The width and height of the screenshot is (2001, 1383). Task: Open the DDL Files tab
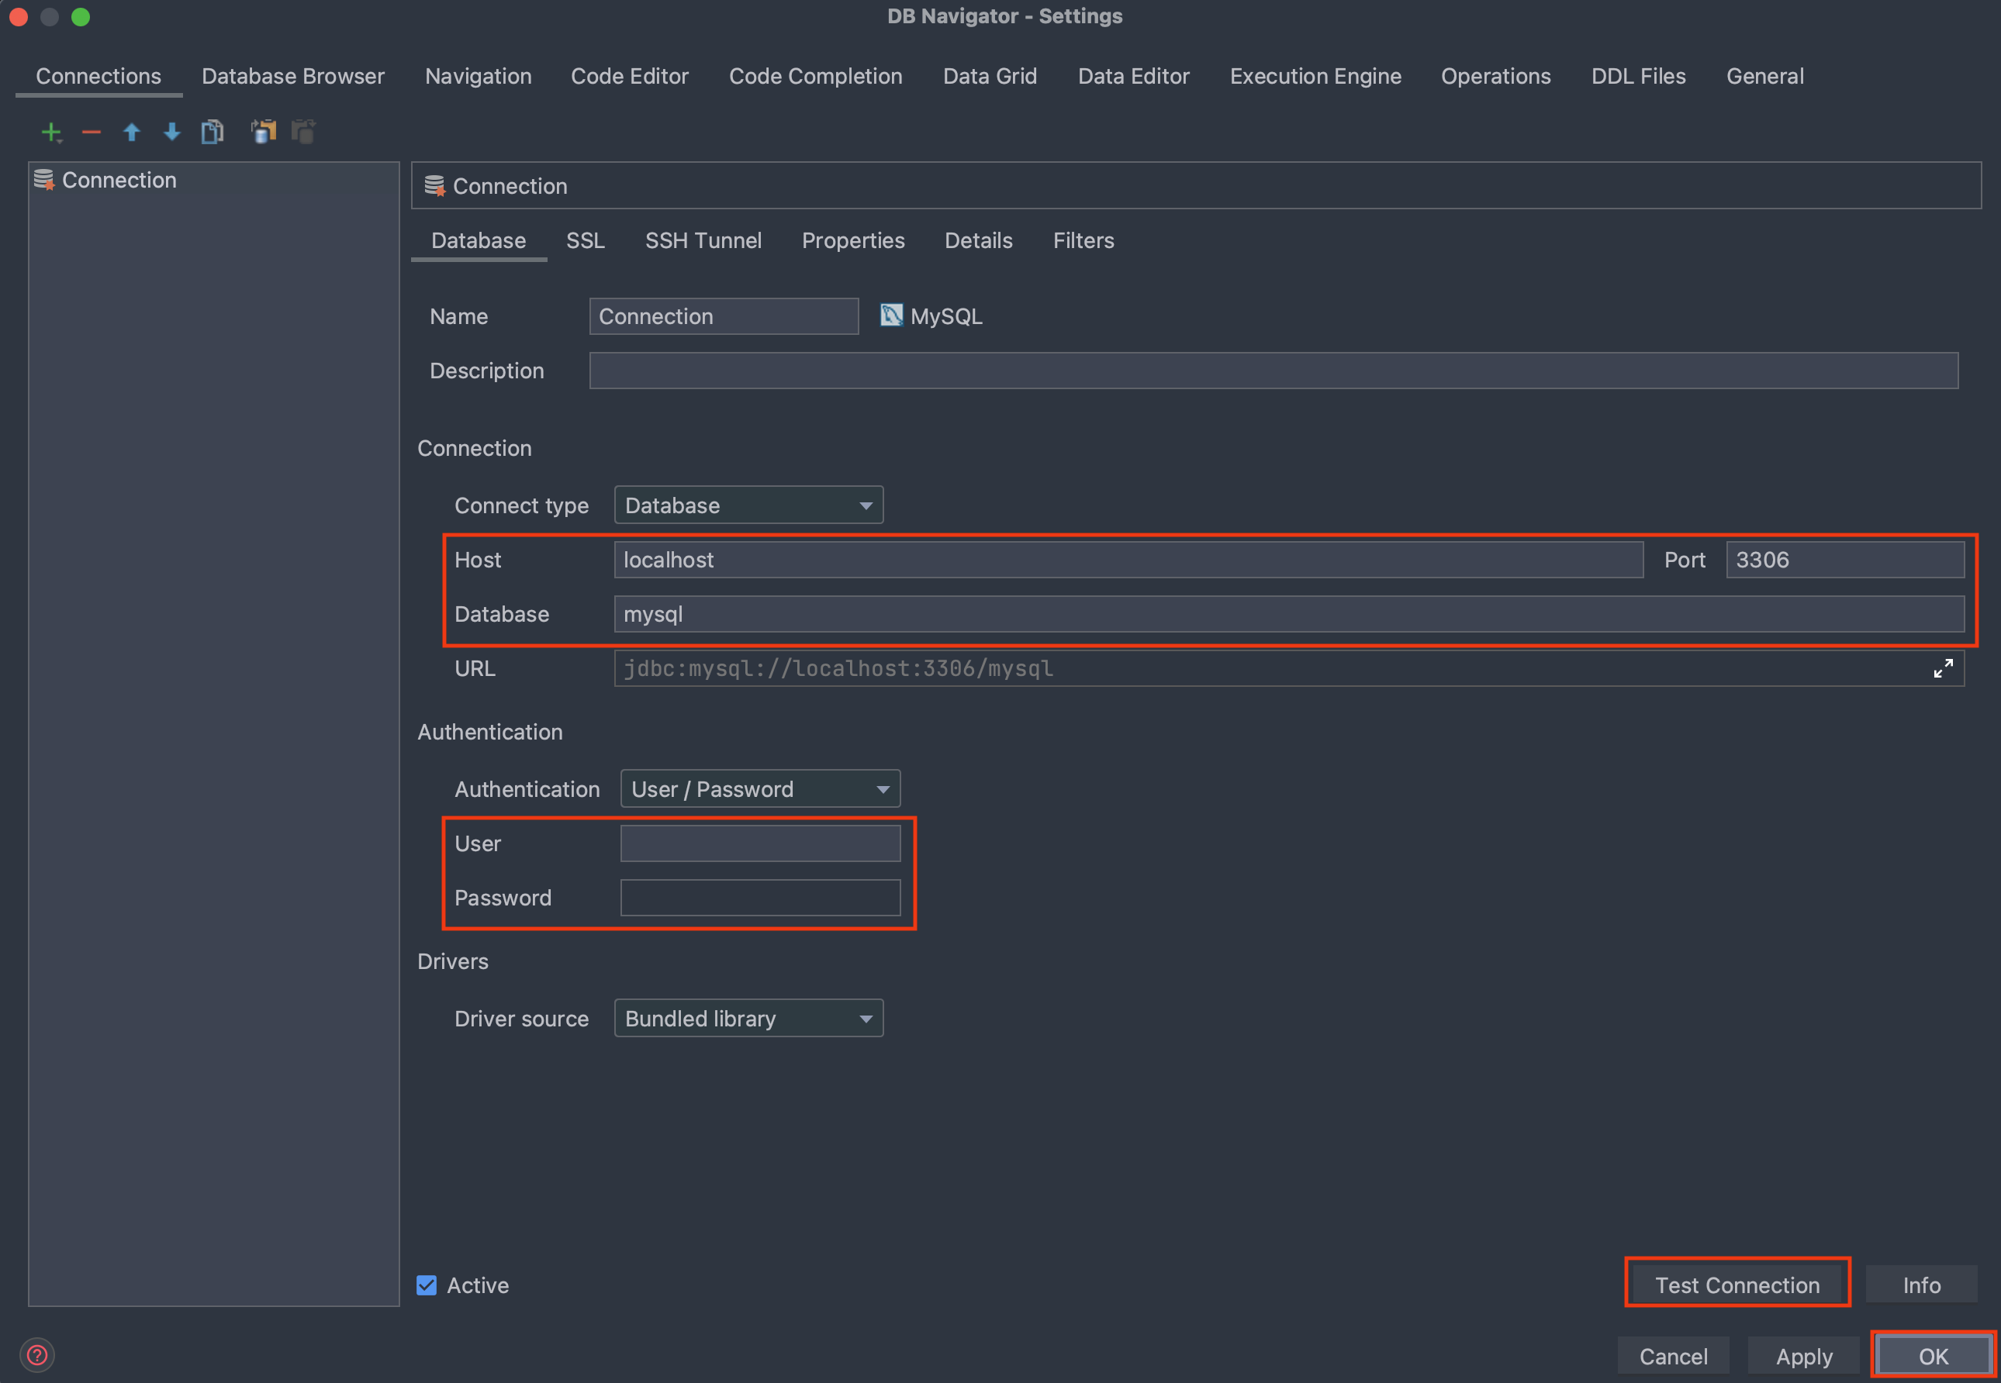(1639, 76)
